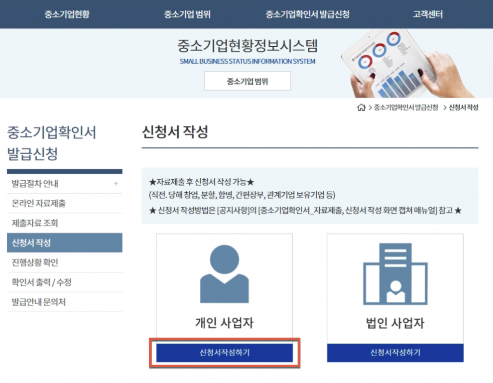
Task: Select 온라인 자료제출 in sidebar
Action: [x=39, y=203]
